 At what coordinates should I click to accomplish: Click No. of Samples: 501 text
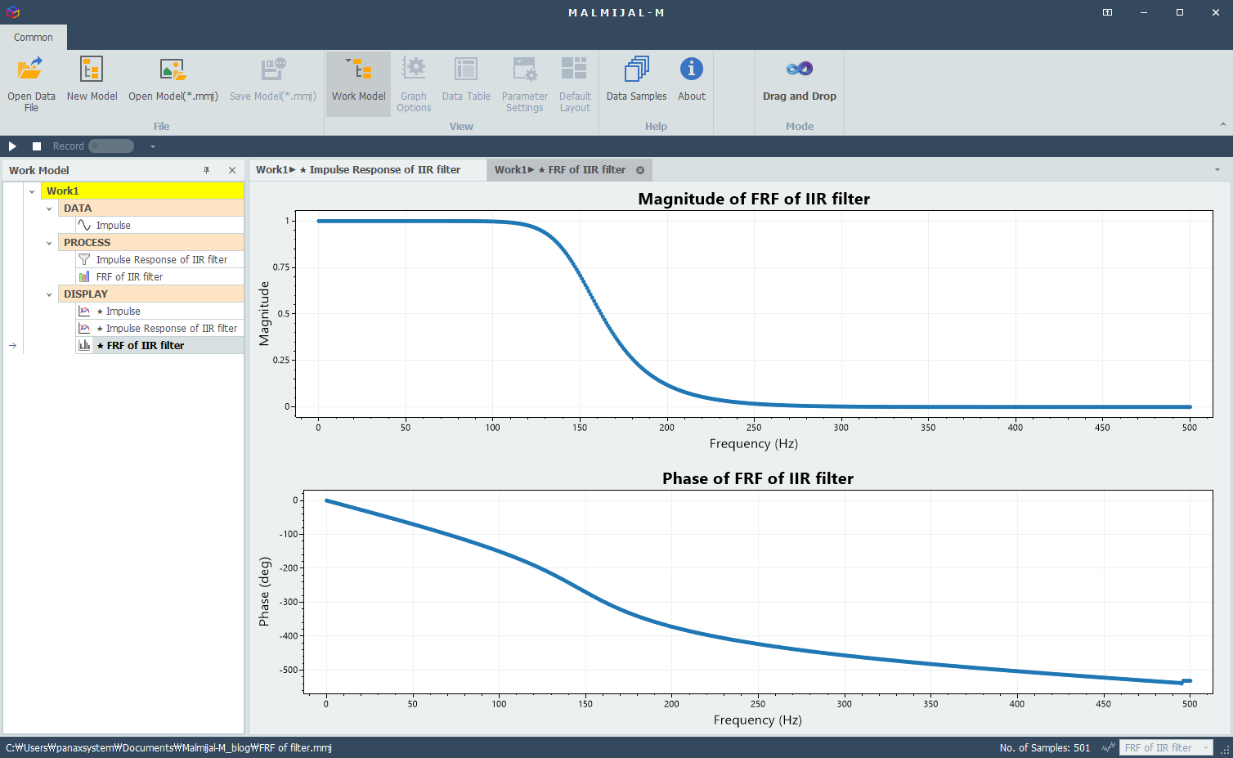pos(1045,747)
